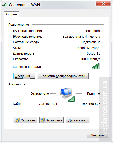Click the Байт label
This screenshot has height=143, width=113.
point(17,104)
